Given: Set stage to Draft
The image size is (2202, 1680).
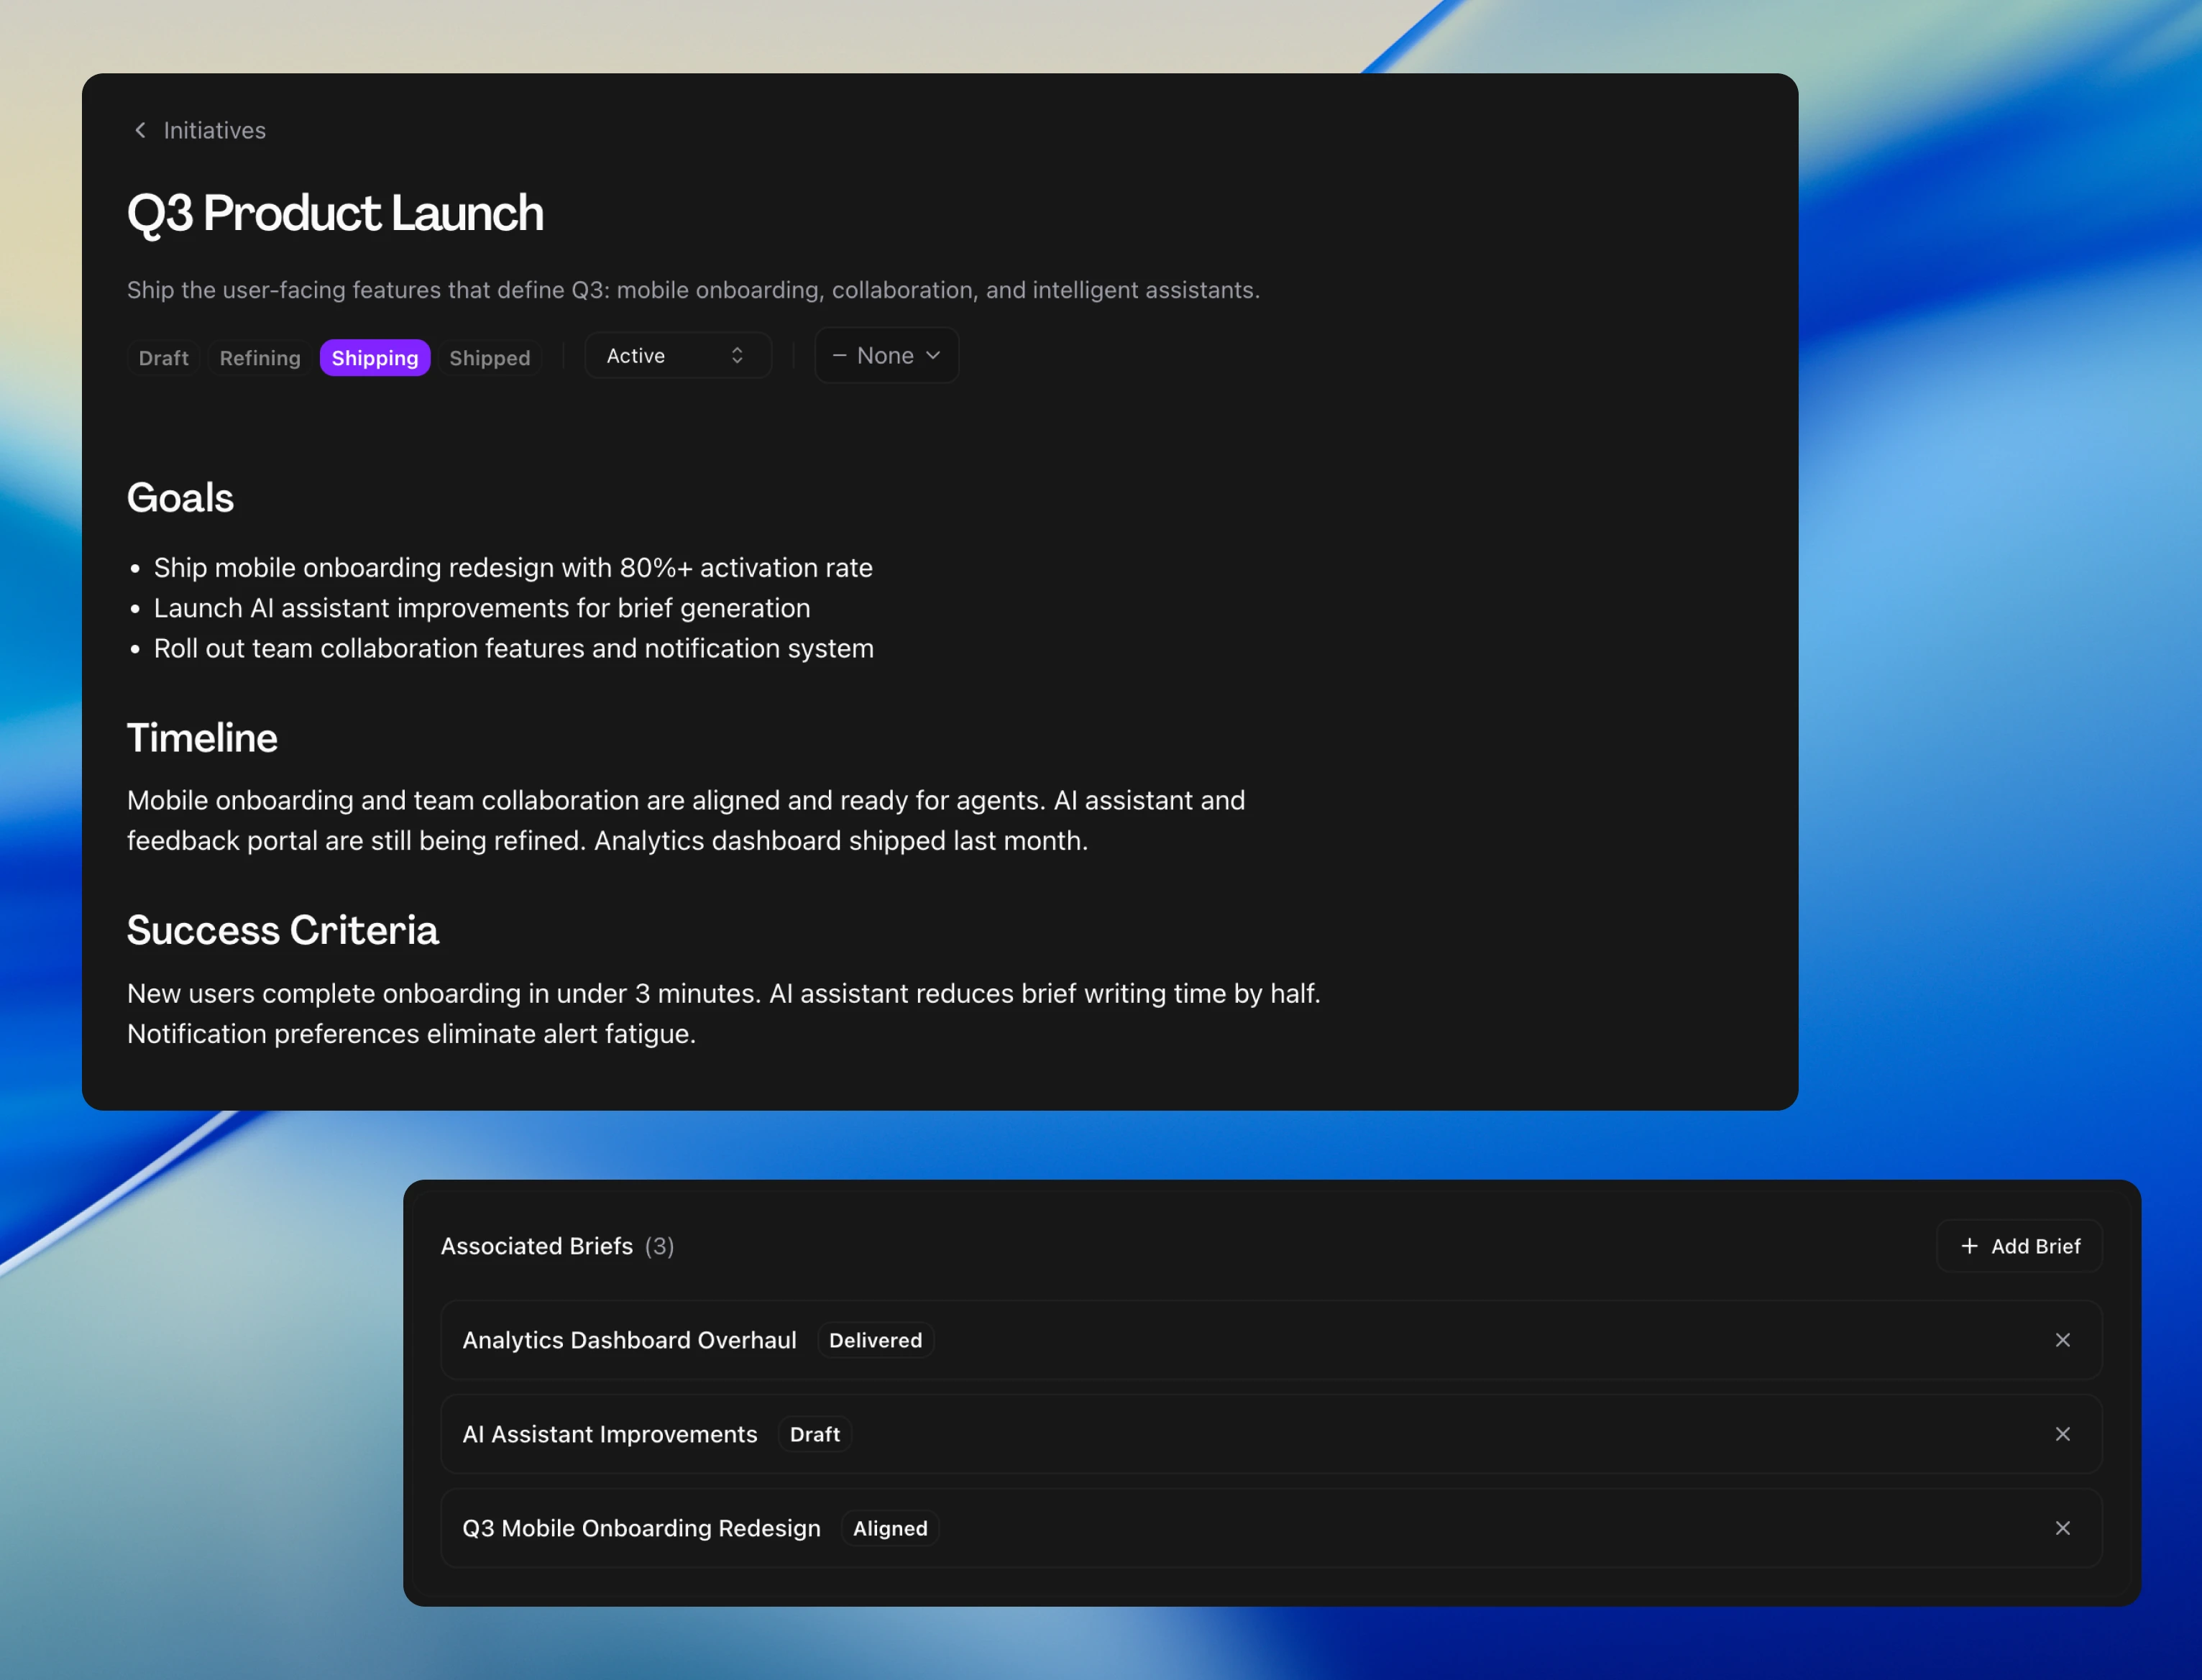Looking at the screenshot, I should [163, 358].
